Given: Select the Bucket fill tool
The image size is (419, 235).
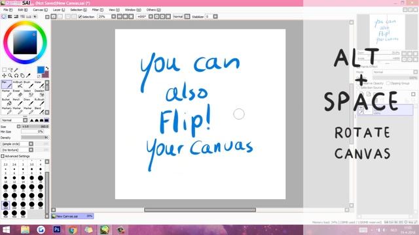Looking at the screenshot, I should (x=7, y=102).
